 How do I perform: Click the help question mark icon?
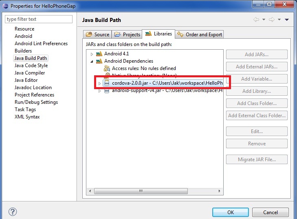12,212
